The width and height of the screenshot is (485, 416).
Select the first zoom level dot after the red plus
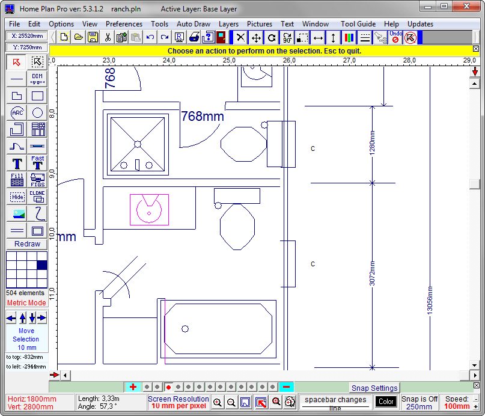(x=147, y=387)
